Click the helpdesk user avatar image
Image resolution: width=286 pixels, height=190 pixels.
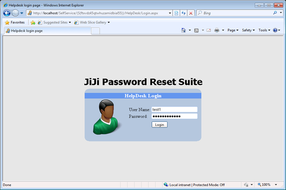click(107, 117)
